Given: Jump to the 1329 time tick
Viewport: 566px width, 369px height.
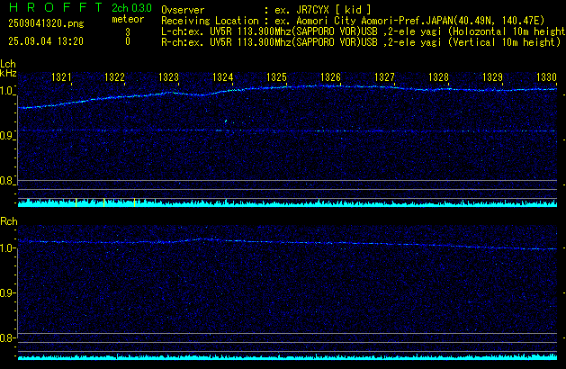Looking at the screenshot, I should click(x=492, y=77).
